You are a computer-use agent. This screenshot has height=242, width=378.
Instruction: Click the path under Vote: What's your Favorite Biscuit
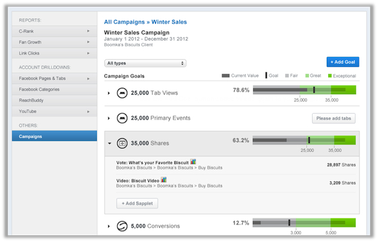coord(169,168)
